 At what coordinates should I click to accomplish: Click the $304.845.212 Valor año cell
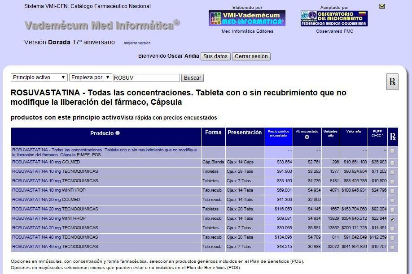354,218
